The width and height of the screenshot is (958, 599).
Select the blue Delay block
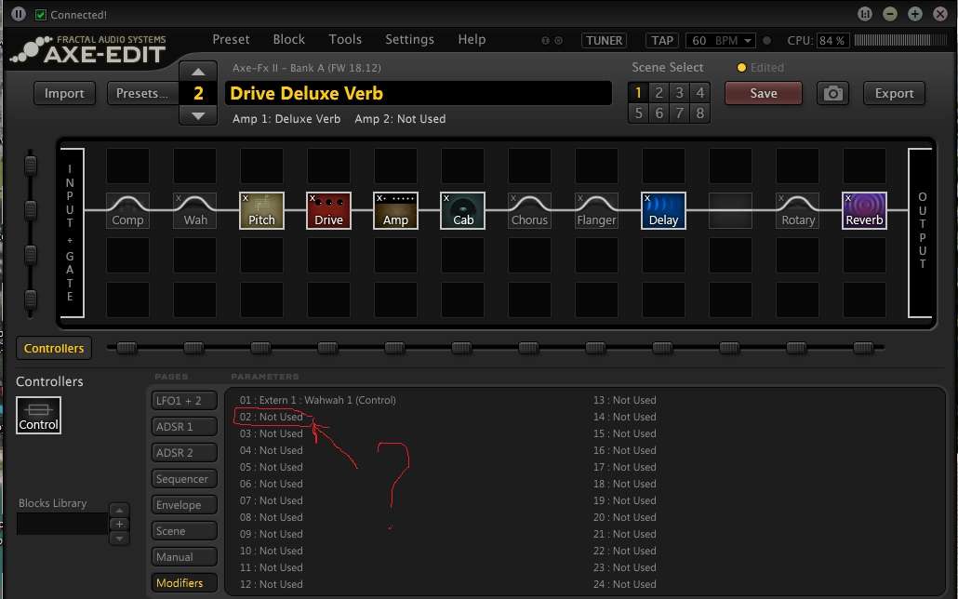pos(663,210)
